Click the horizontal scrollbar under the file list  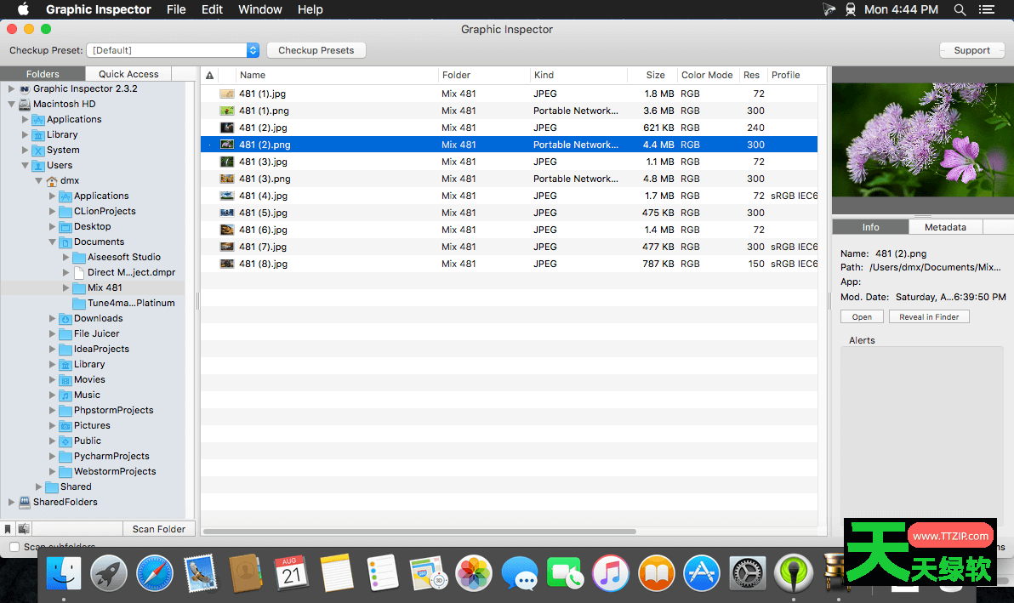(419, 532)
